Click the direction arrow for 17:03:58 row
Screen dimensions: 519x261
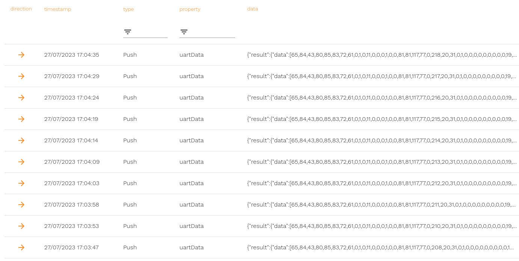[x=21, y=205]
